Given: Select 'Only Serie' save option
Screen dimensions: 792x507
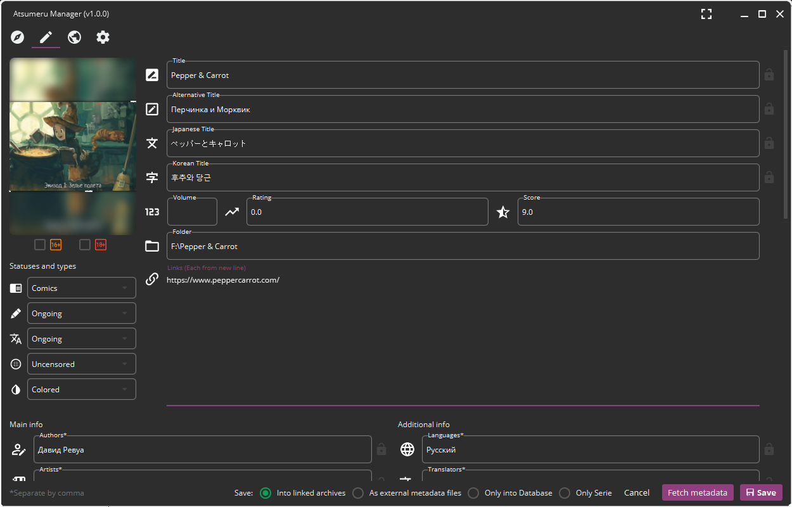Looking at the screenshot, I should pyautogui.click(x=565, y=492).
